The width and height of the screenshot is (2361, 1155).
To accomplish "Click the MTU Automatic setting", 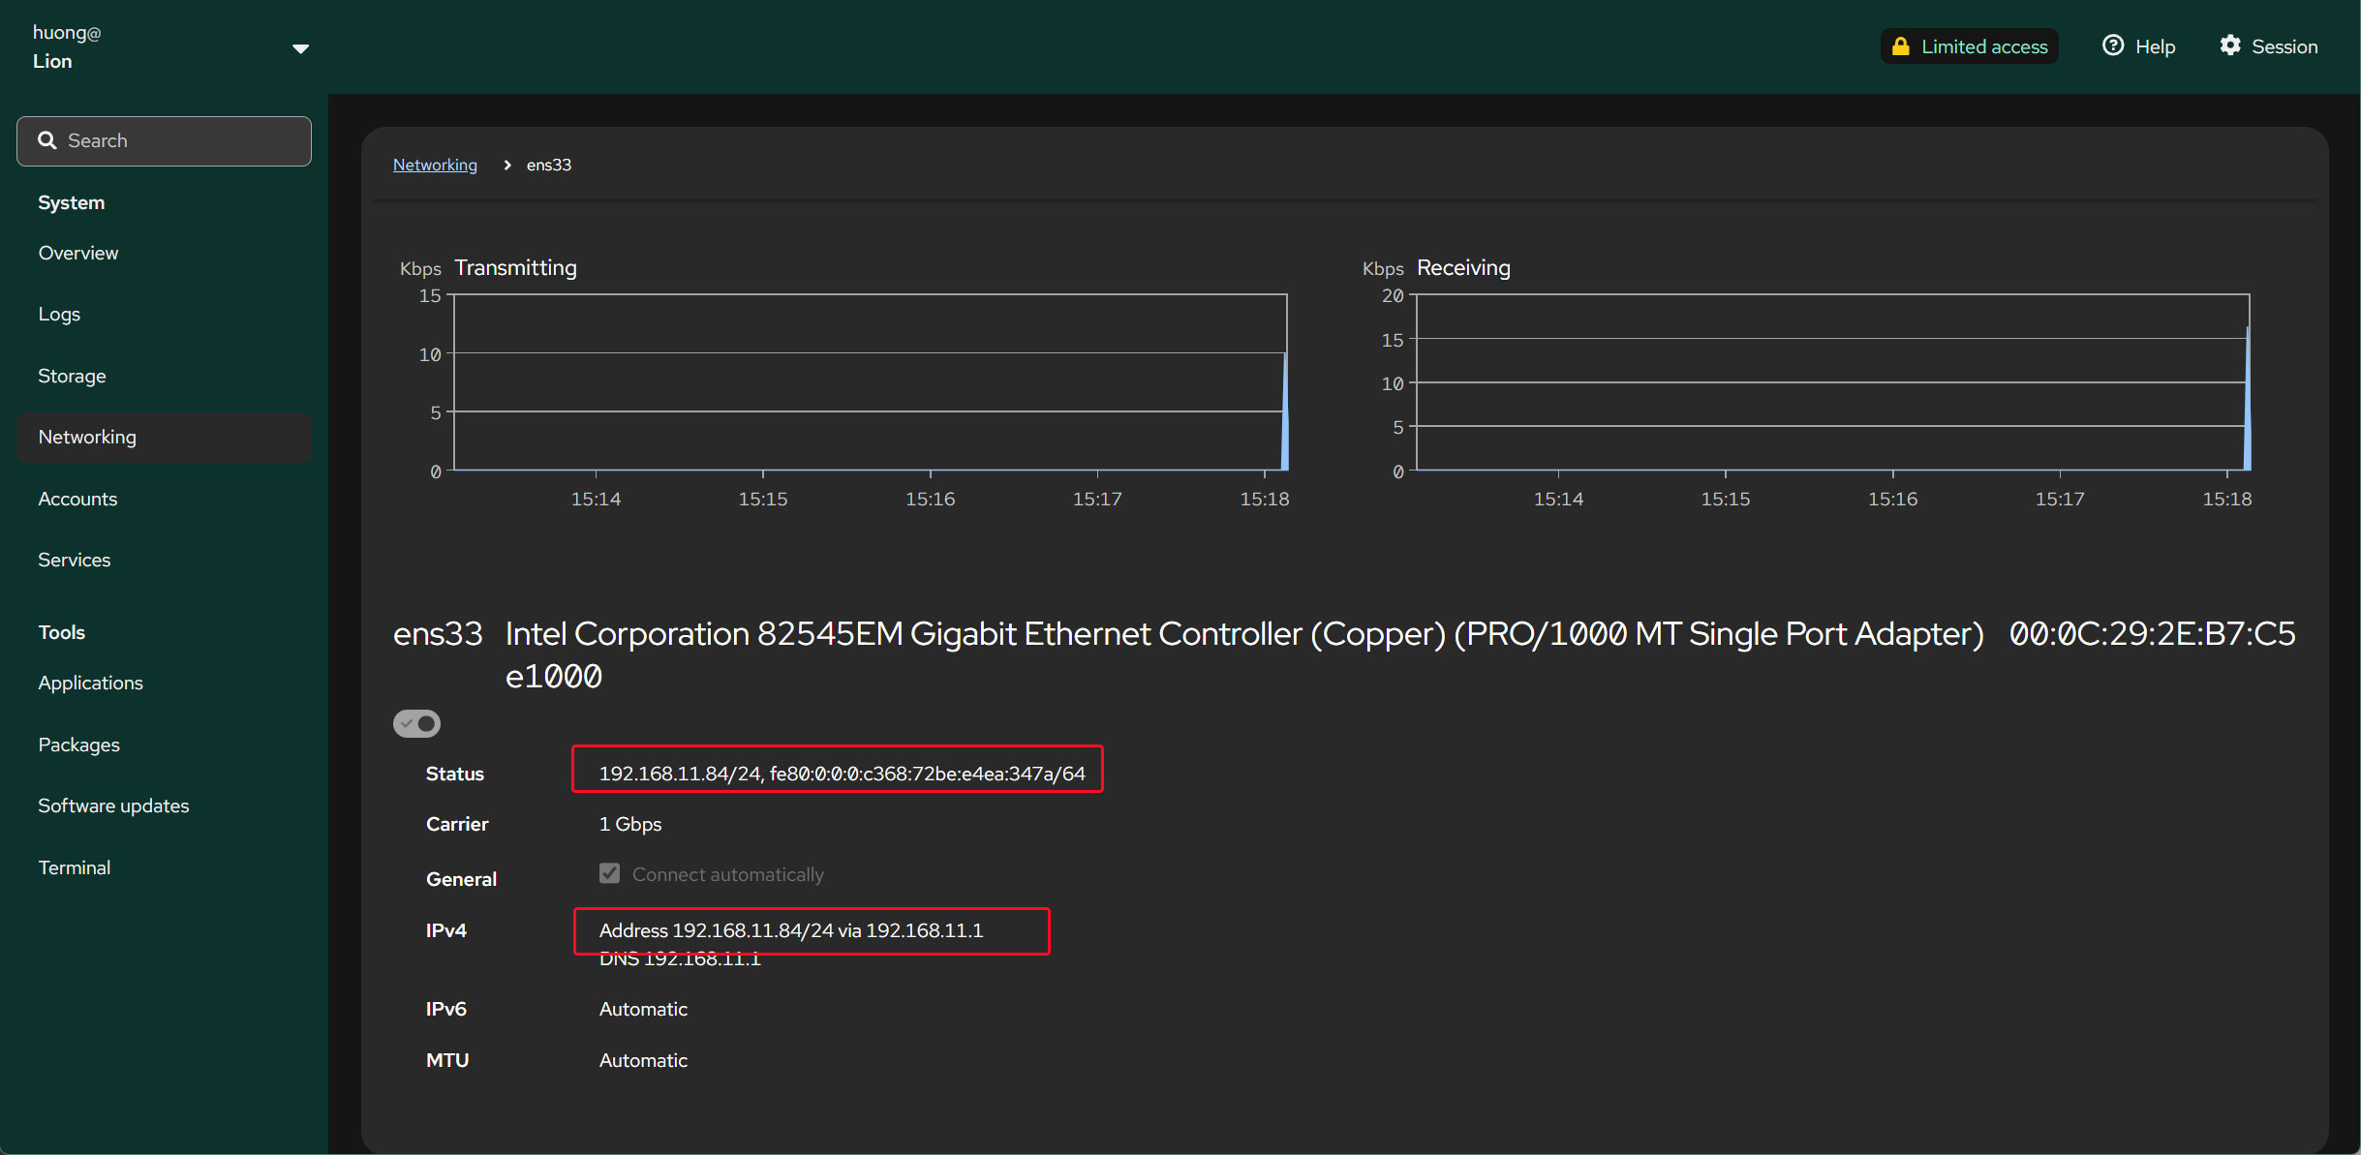I will coord(643,1060).
